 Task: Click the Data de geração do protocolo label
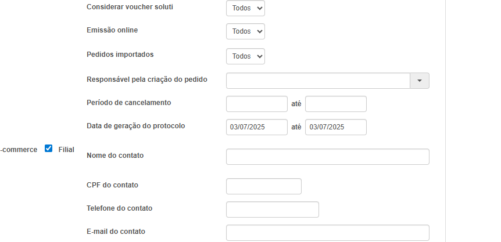[x=135, y=126]
